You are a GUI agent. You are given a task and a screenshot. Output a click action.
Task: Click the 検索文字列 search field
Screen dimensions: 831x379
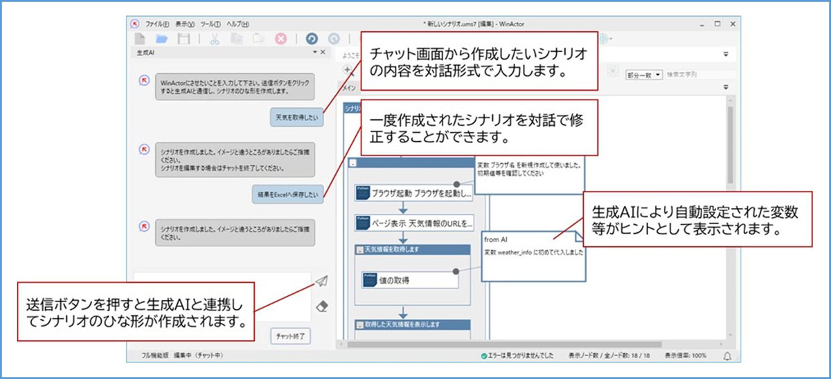(x=699, y=73)
